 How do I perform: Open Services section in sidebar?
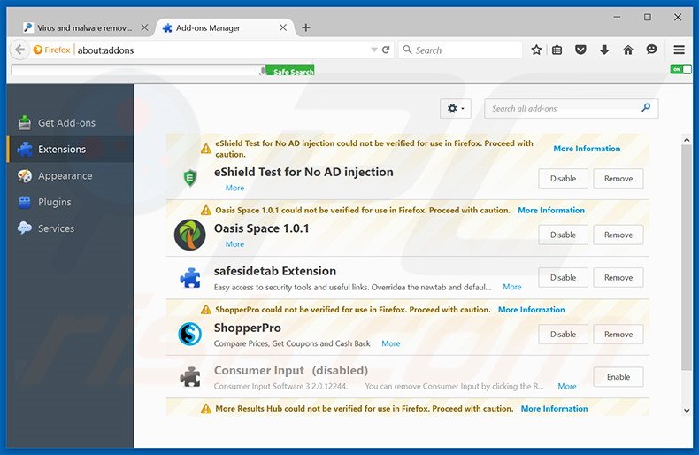point(71,228)
